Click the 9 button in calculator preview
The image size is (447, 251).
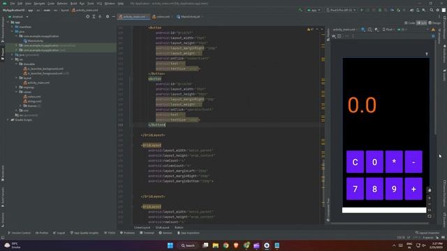[394, 189]
